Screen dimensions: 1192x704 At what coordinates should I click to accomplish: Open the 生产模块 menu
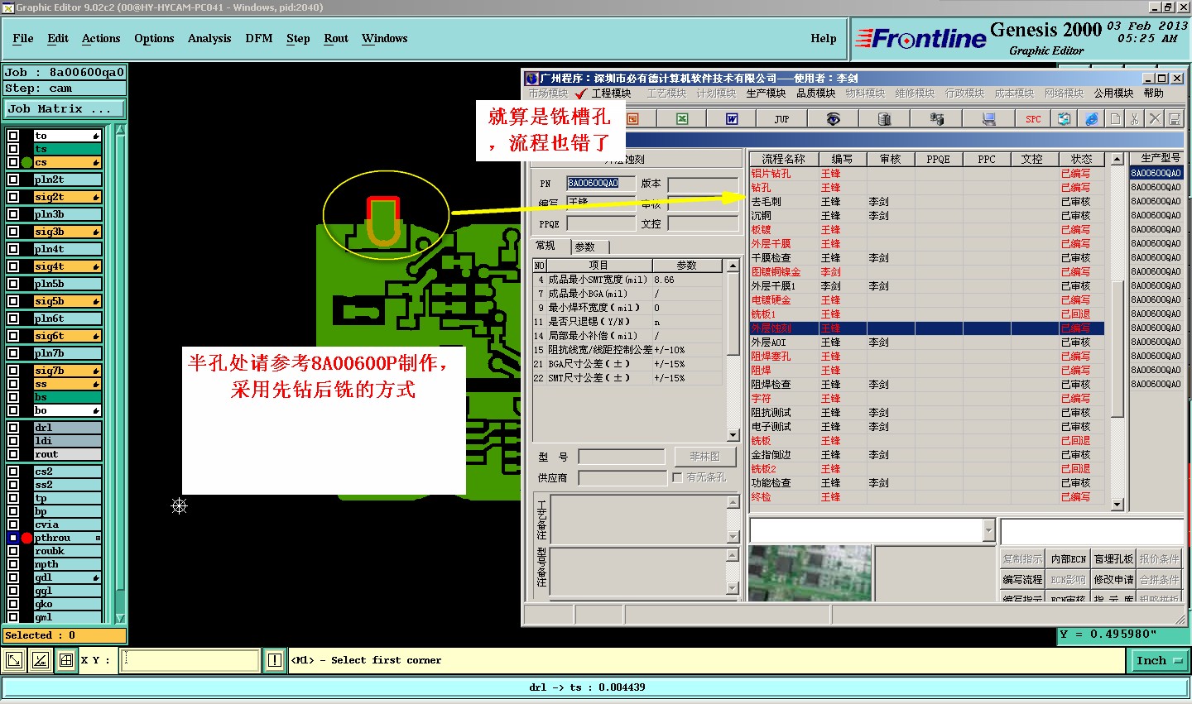tap(766, 93)
